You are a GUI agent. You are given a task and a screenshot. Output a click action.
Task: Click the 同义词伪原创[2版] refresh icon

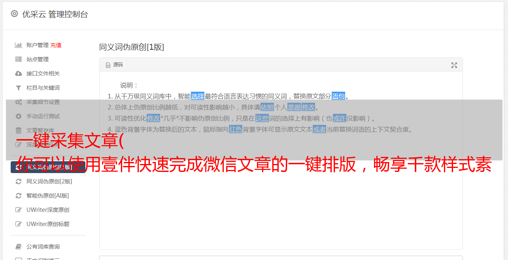18,181
